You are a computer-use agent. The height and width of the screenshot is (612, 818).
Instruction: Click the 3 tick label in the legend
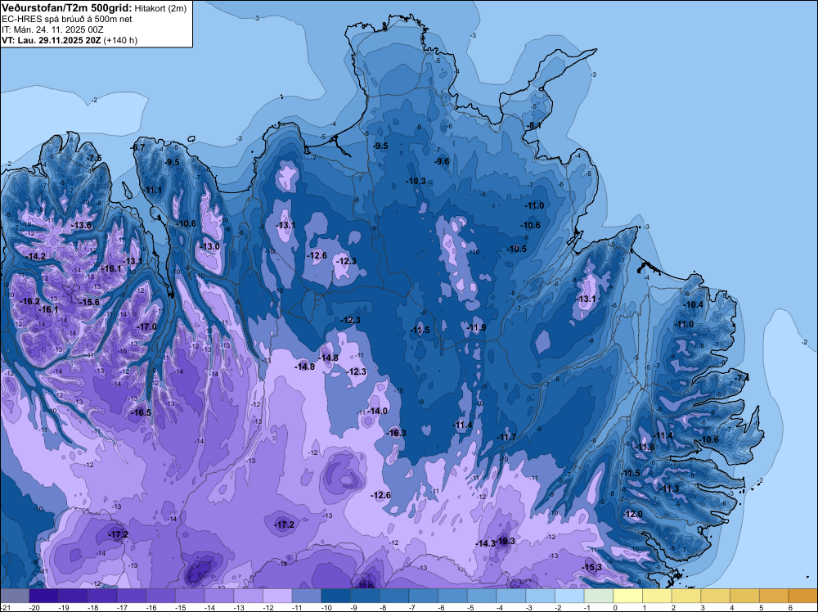[x=703, y=607]
